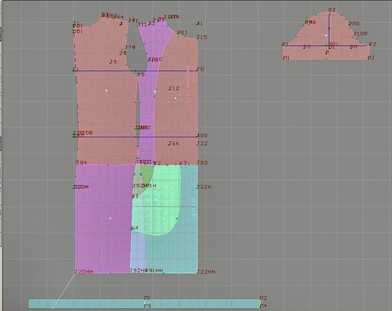The image size is (392, 311).
Task: Select the T66 point below waistline
Action: (174, 143)
